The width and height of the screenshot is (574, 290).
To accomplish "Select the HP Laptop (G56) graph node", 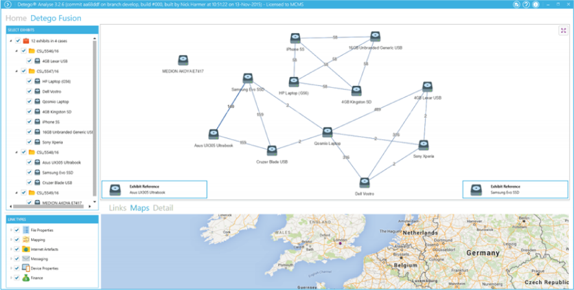I will coord(293,82).
